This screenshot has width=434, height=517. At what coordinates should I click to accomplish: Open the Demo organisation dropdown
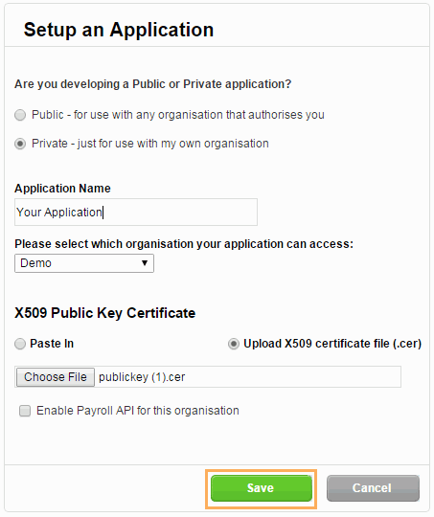click(x=84, y=263)
